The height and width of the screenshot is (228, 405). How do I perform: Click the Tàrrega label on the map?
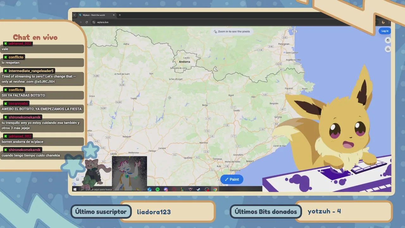pos(152,151)
